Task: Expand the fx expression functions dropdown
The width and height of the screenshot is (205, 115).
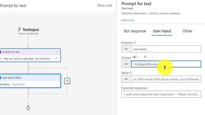Action: [x=147, y=57]
